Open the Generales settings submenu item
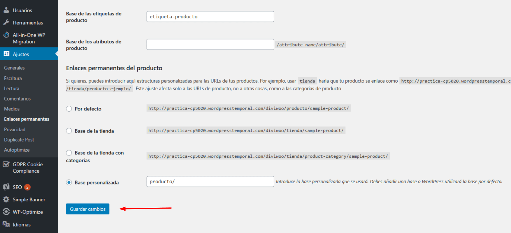Screen dimensions: 511x233 [x=14, y=68]
